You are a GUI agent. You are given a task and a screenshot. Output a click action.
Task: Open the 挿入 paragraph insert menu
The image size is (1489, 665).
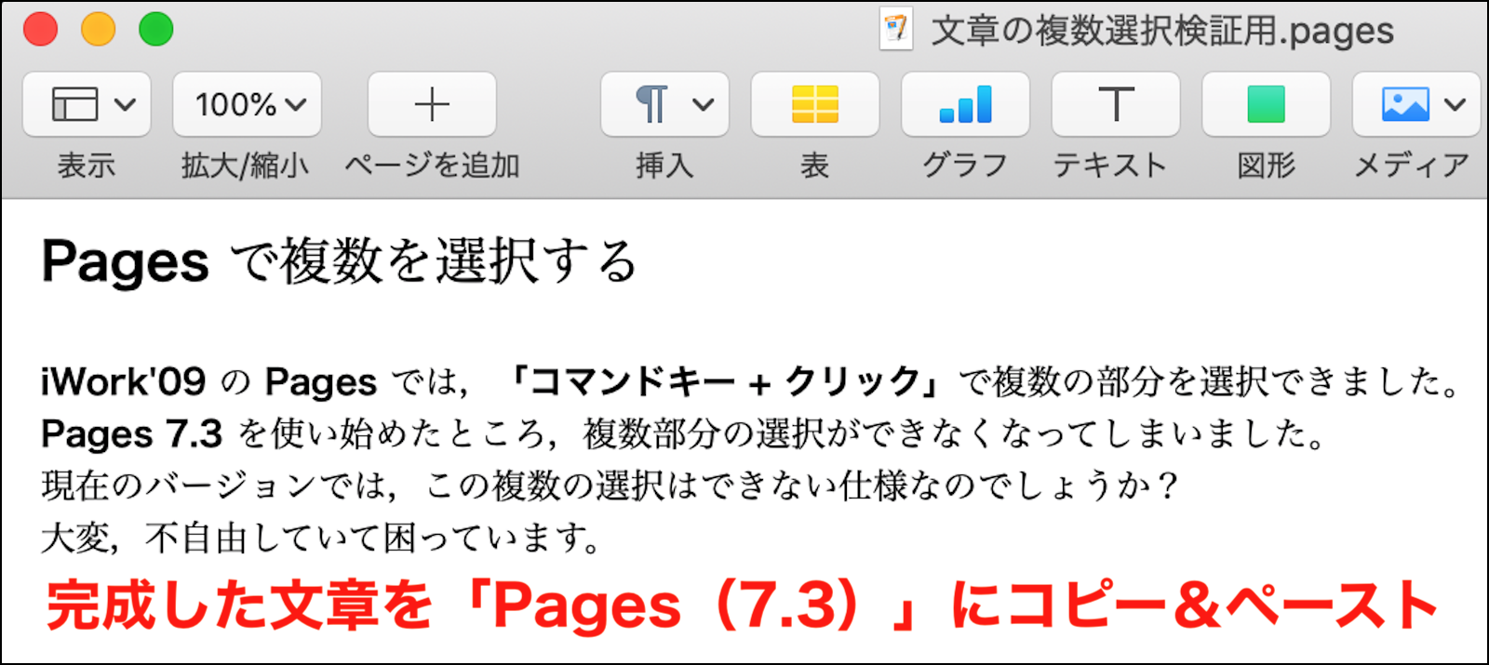pyautogui.click(x=664, y=104)
